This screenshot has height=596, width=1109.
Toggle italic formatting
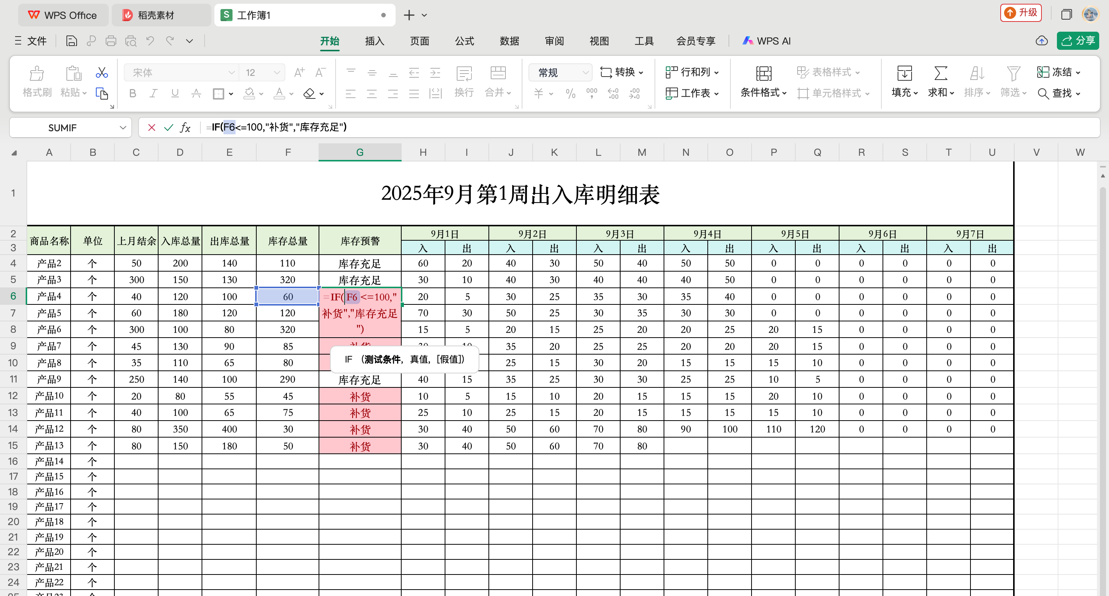click(x=153, y=94)
